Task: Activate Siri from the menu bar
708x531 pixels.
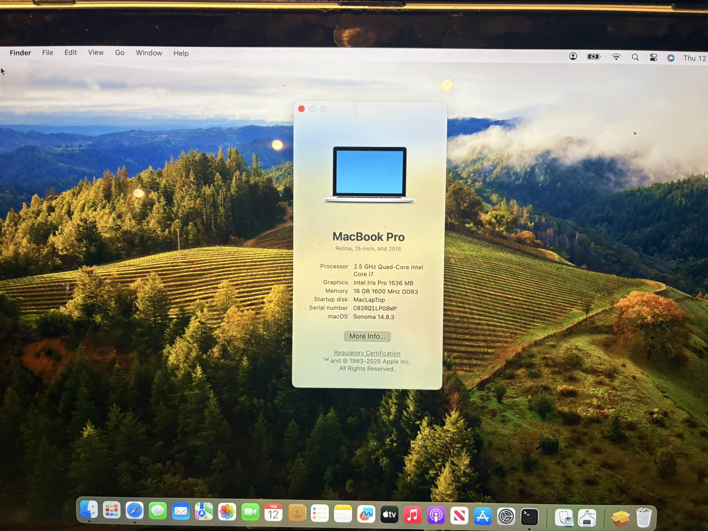Action: [x=671, y=58]
